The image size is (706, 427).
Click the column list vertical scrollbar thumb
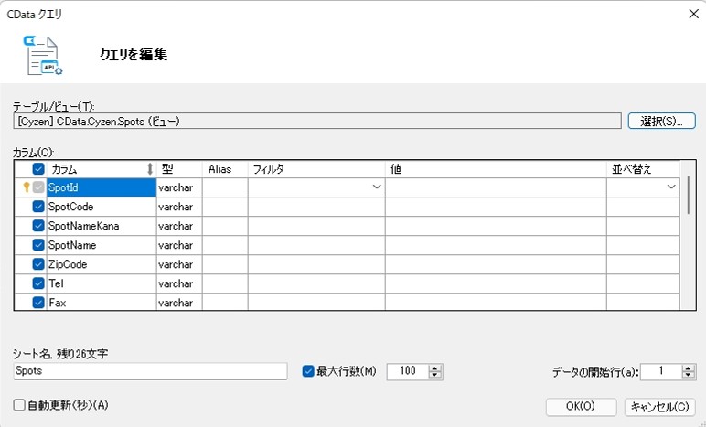click(688, 195)
